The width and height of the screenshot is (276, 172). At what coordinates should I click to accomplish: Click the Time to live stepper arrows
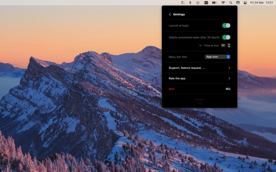(229, 45)
